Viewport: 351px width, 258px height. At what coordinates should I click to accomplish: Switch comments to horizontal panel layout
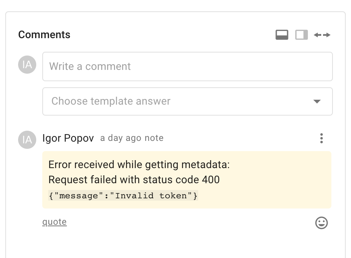(282, 34)
